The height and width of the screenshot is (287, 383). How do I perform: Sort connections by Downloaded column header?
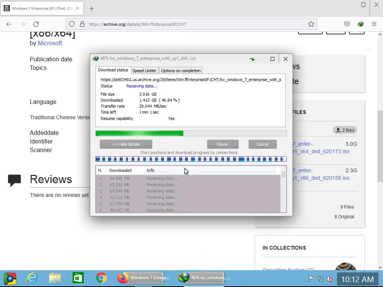pos(126,170)
